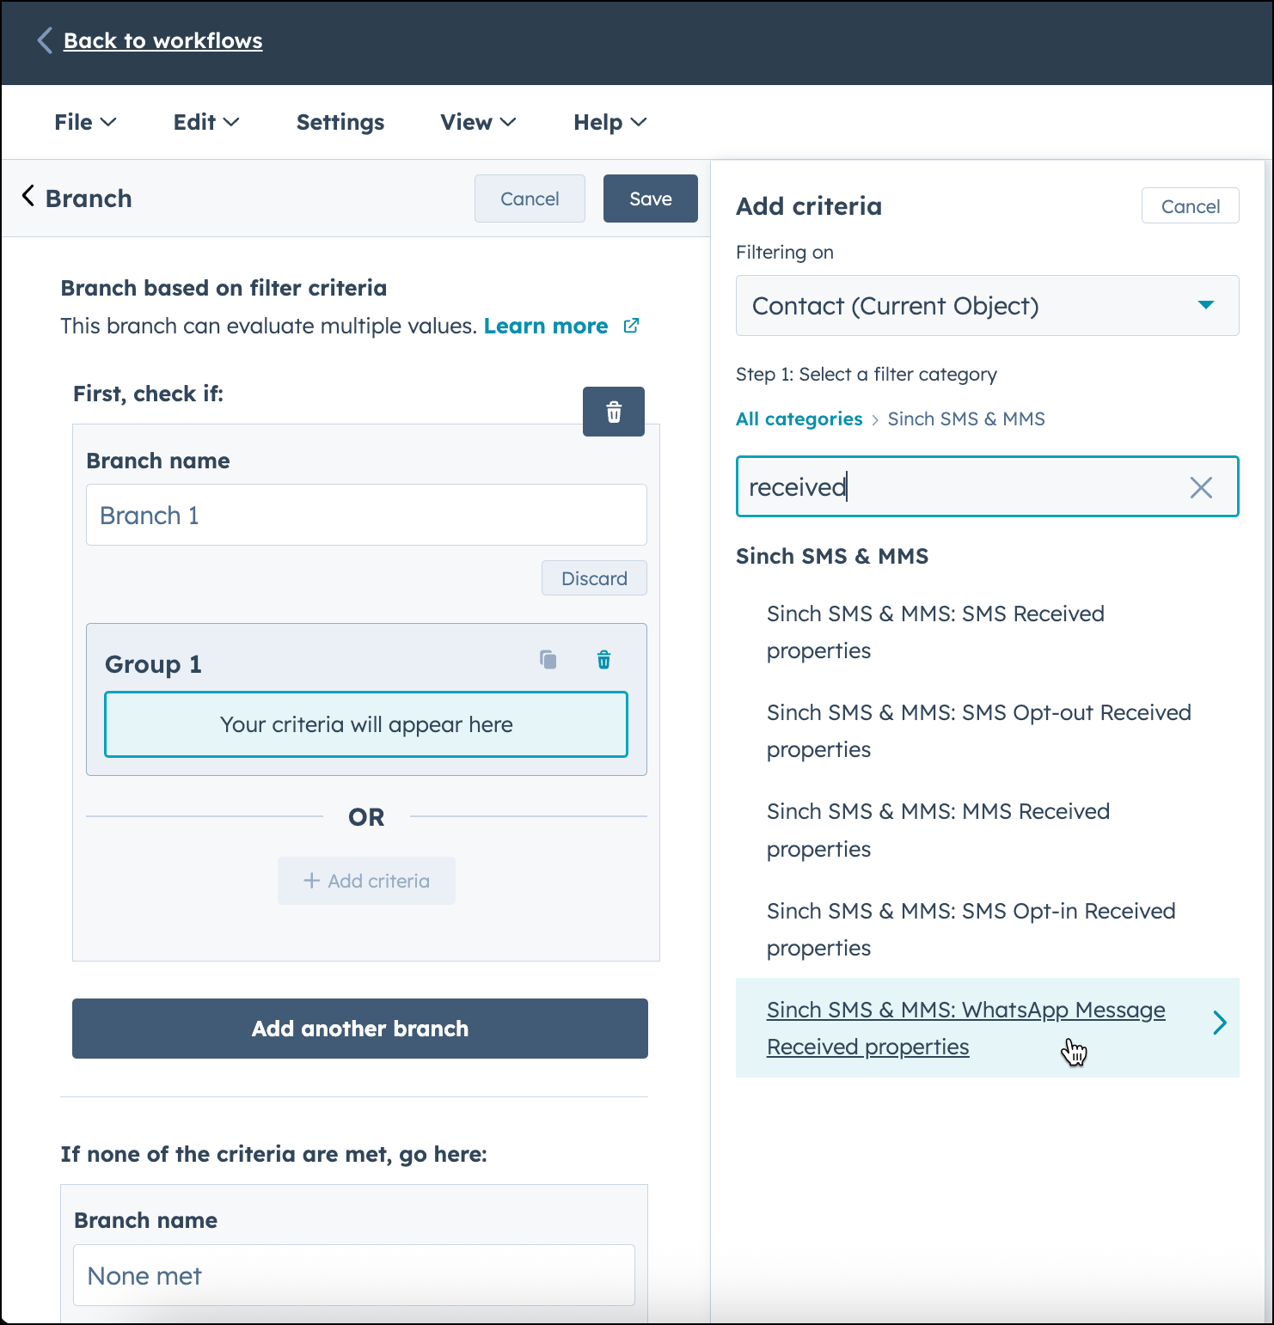
Task: Go back using the chevron beside Branch
Action: pyautogui.click(x=28, y=196)
